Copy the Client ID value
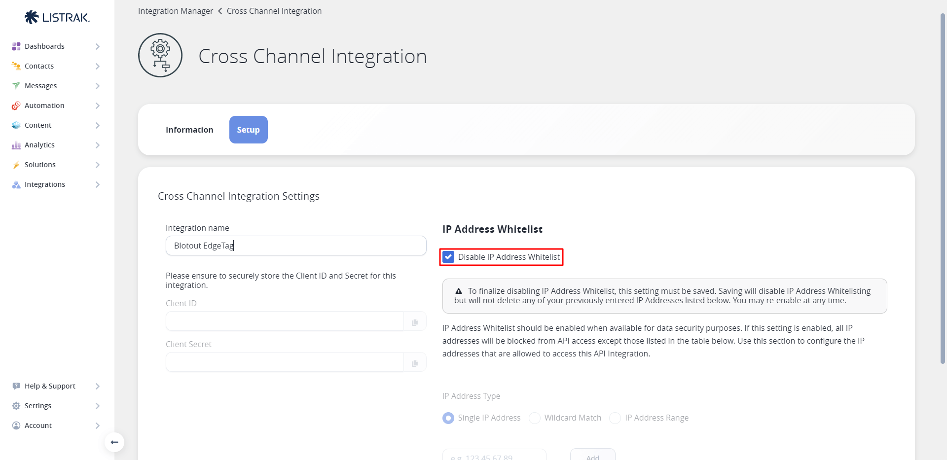 pyautogui.click(x=415, y=322)
